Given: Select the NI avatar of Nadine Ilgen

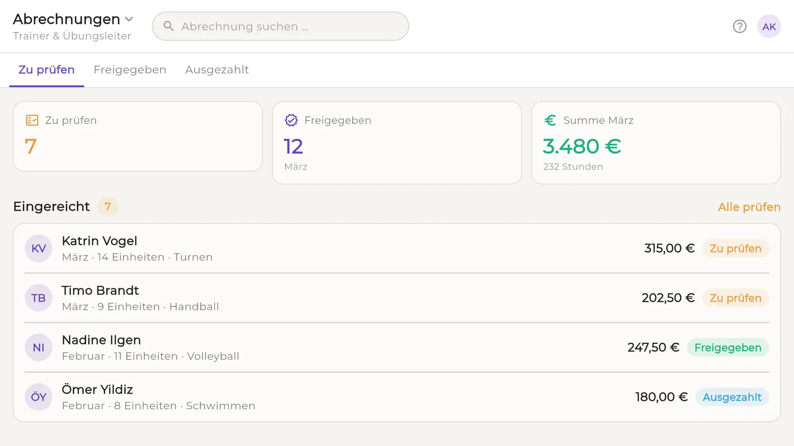Looking at the screenshot, I should point(39,347).
